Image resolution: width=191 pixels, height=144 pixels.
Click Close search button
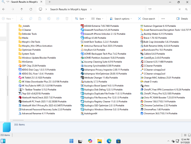(x=146, y=19)
